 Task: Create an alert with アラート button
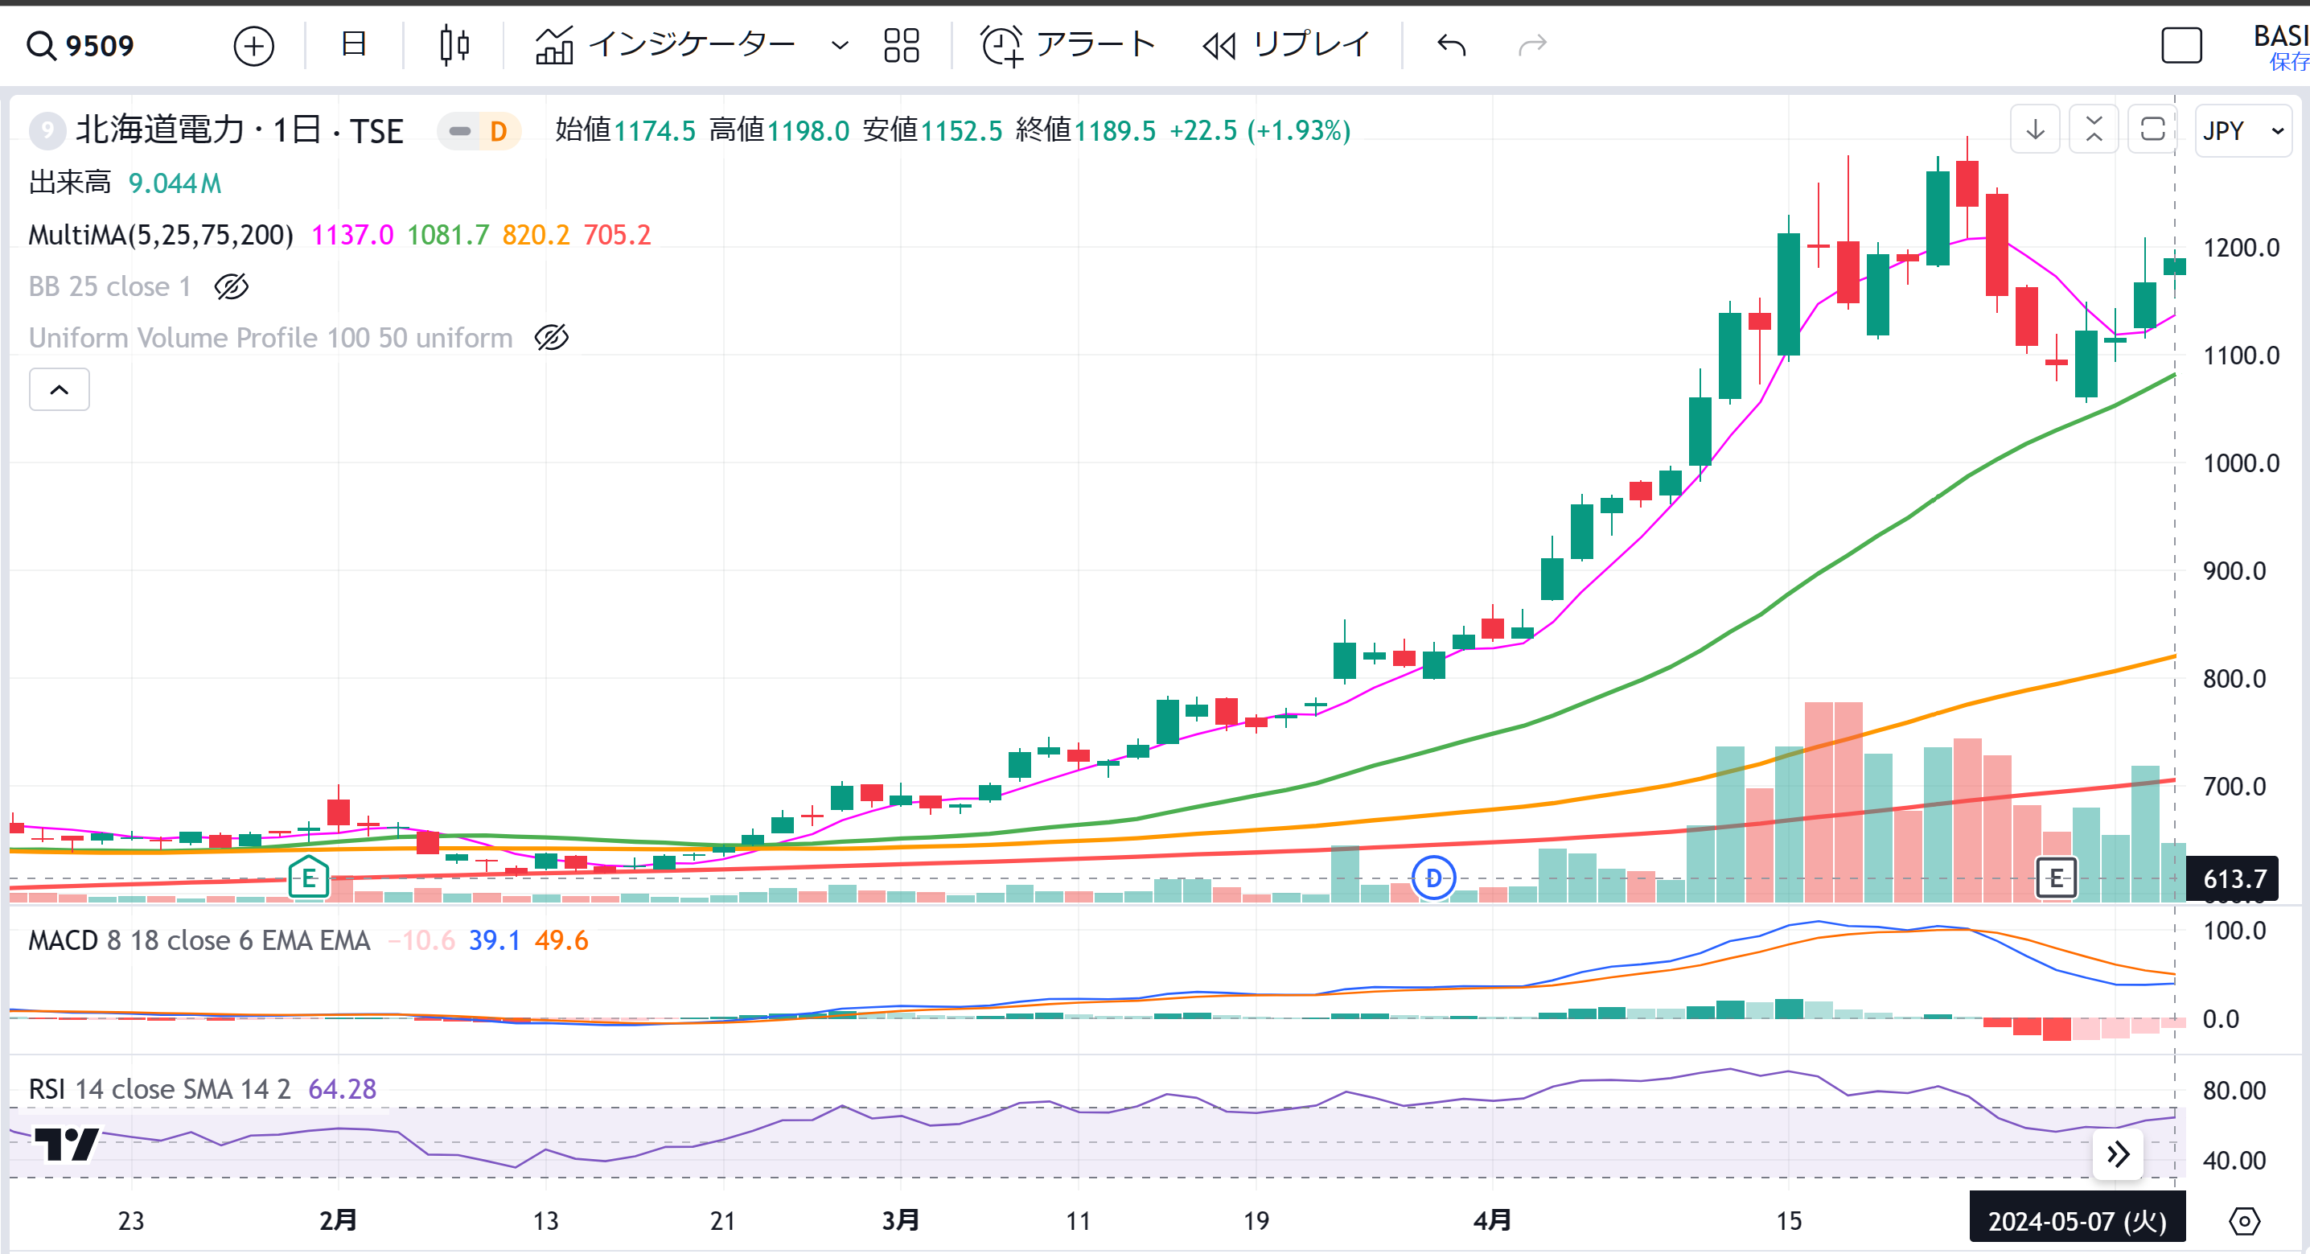[x=1068, y=45]
